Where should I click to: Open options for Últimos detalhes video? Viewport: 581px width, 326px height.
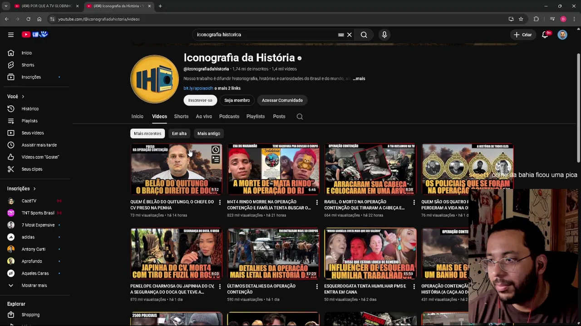(x=317, y=287)
